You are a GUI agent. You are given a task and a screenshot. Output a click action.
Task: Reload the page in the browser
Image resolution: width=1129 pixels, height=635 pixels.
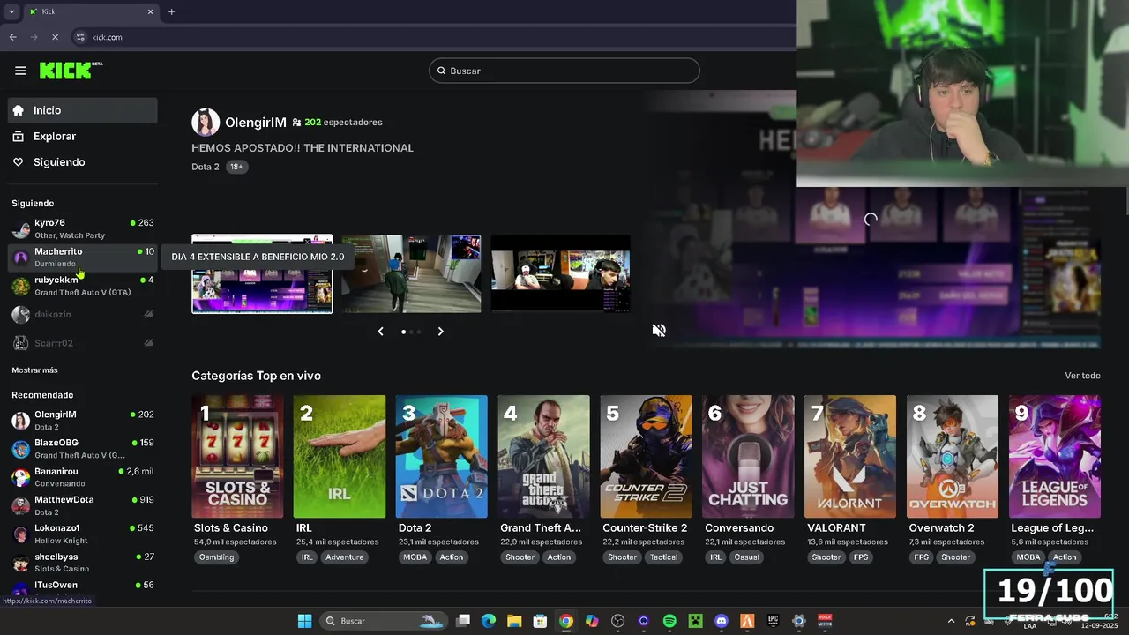click(55, 37)
